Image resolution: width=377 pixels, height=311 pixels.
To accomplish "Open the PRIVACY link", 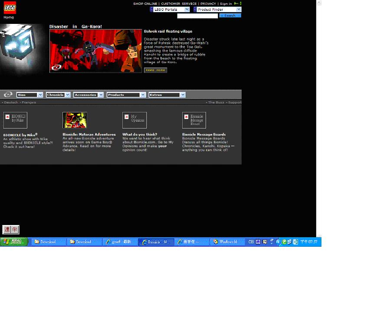I will tap(208, 3).
